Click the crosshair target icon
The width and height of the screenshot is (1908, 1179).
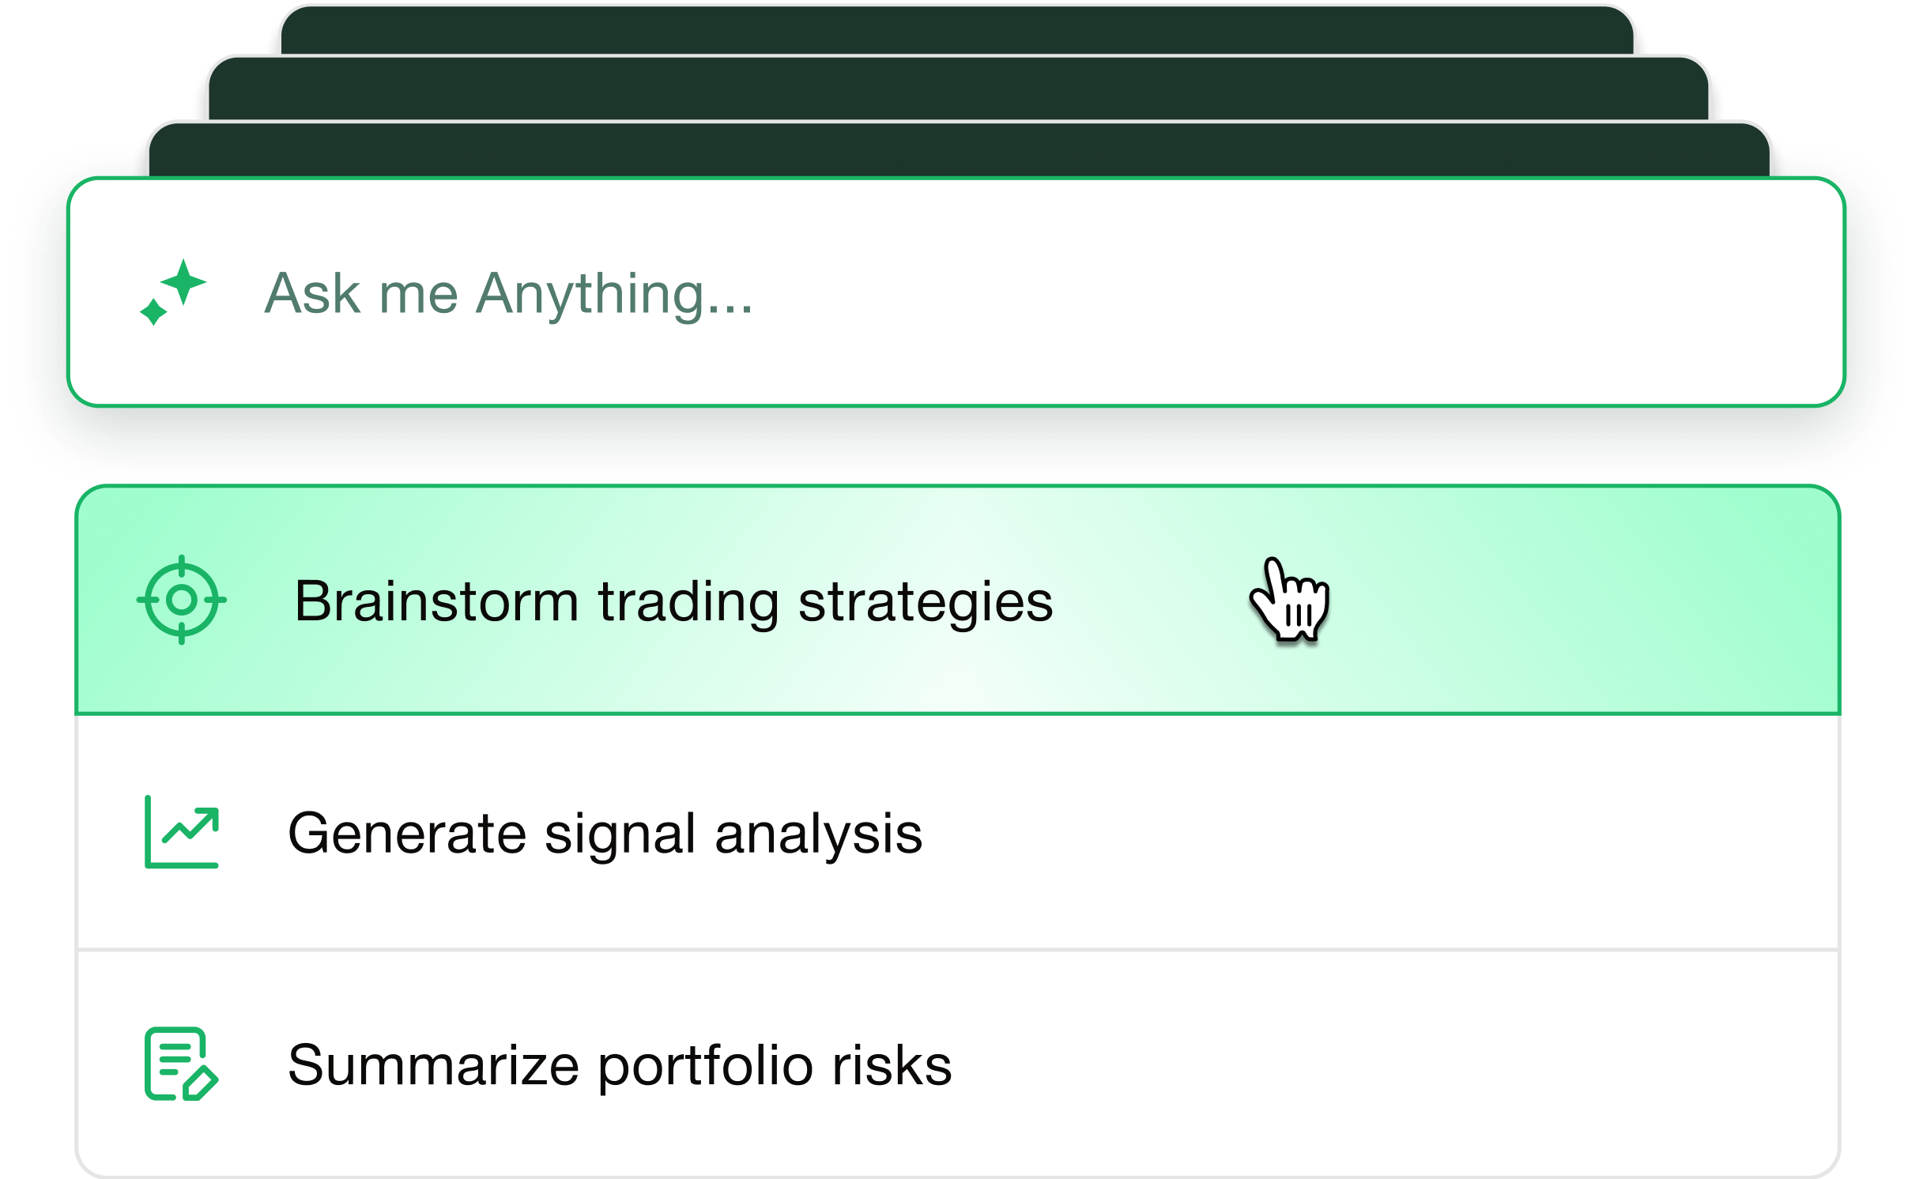(182, 600)
